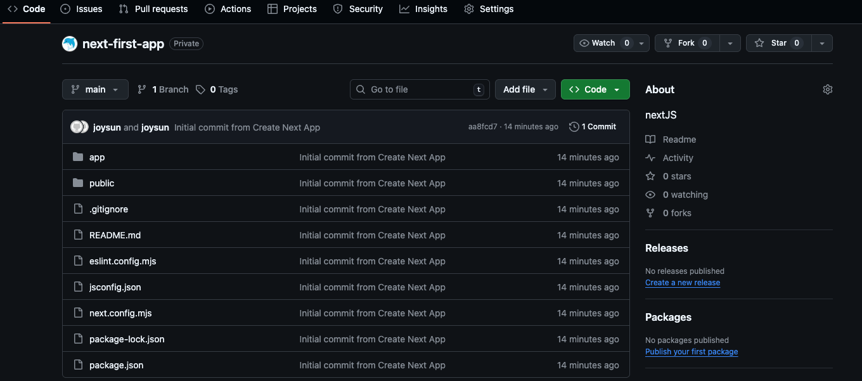The image size is (862, 381).
Task: Open the Issues tab
Action: click(x=81, y=9)
